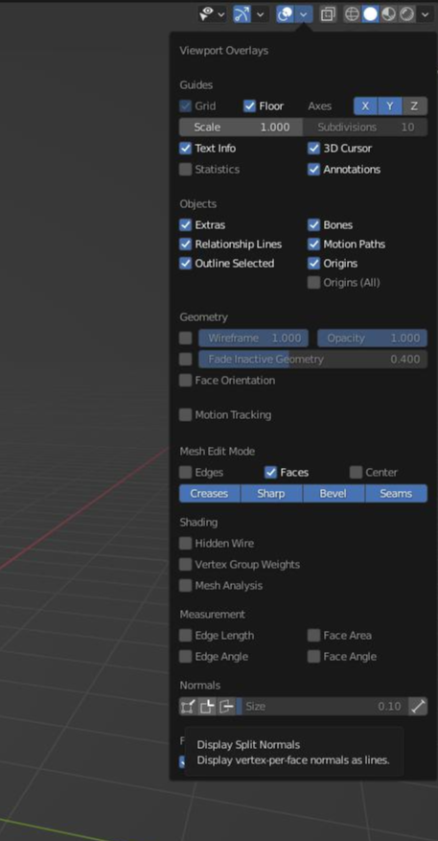
Task: Click the Subdivisions 10 field
Action: point(365,128)
